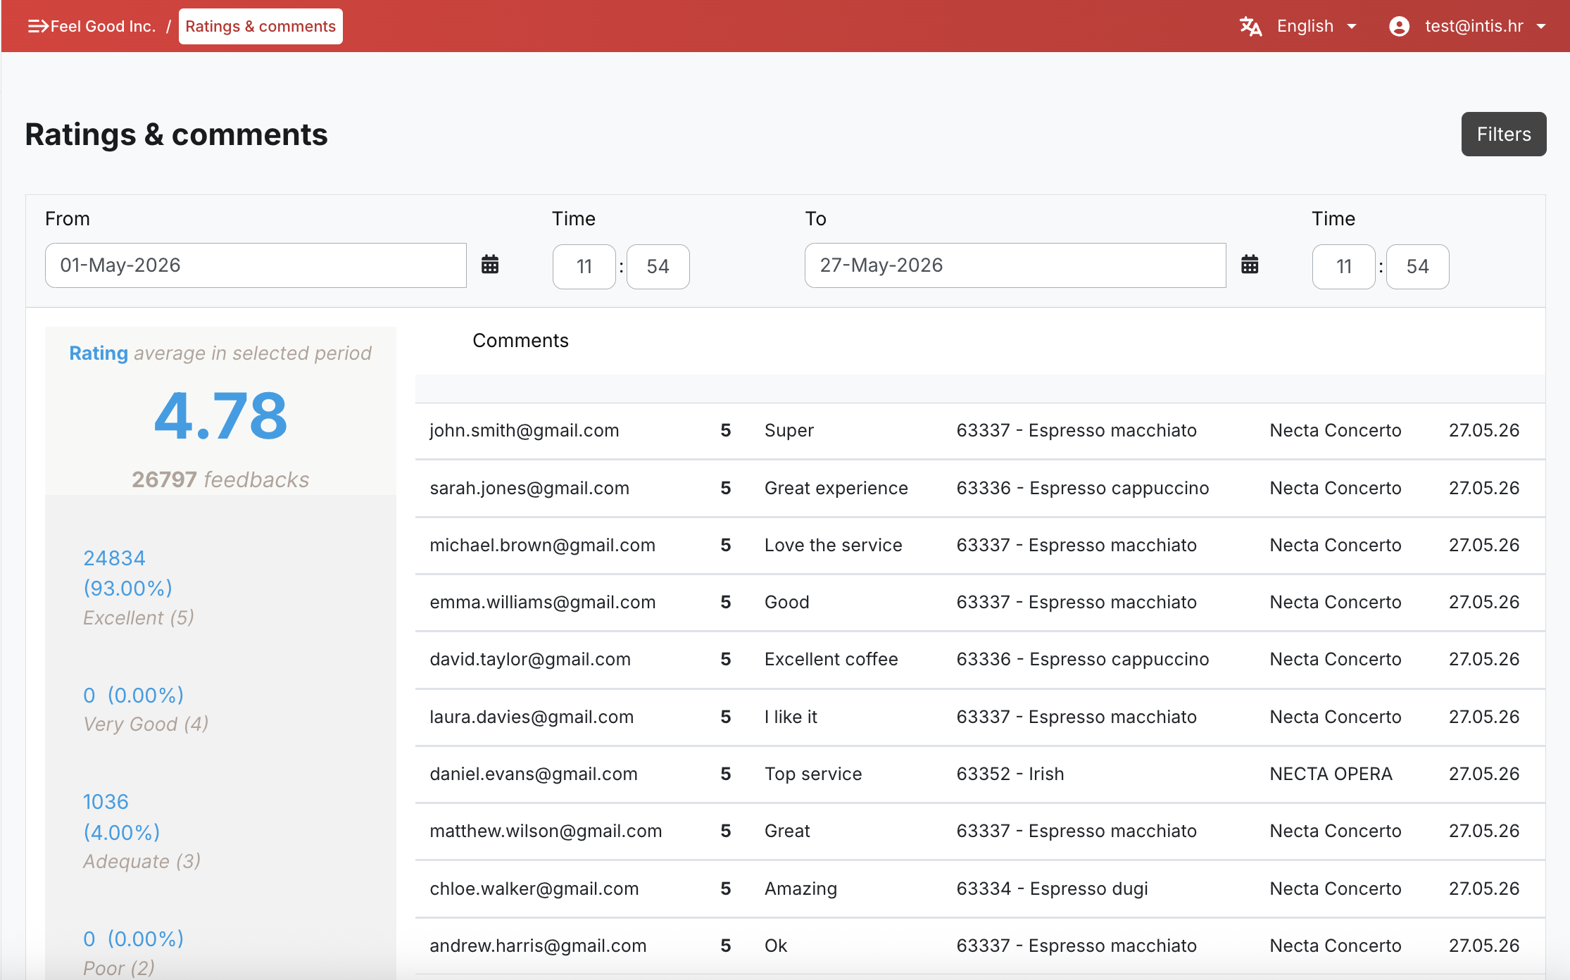Focus the To date field 27-May-2026

pyautogui.click(x=1015, y=265)
